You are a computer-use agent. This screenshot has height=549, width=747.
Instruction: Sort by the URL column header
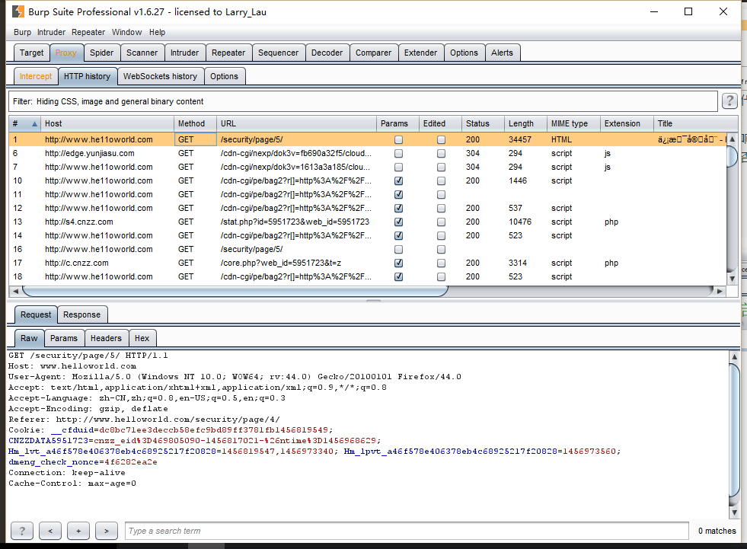296,123
